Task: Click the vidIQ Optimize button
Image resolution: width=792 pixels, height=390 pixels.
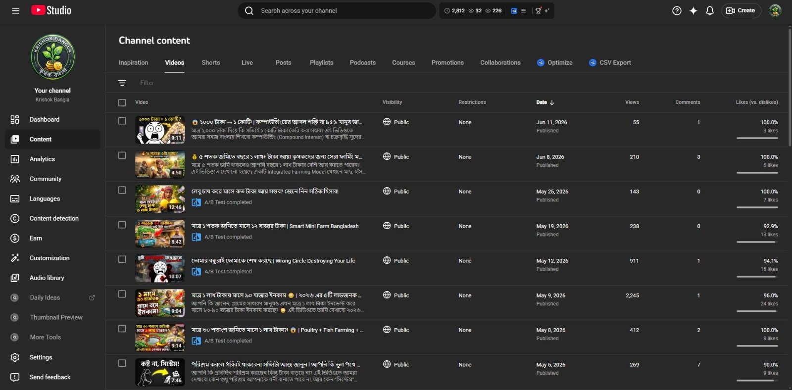Action: click(x=554, y=63)
